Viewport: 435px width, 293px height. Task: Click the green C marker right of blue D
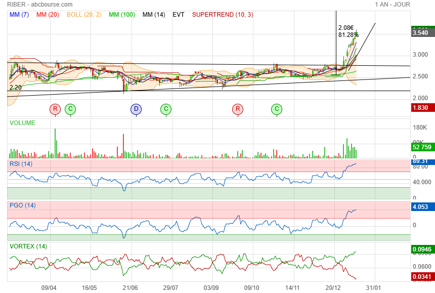(165, 109)
